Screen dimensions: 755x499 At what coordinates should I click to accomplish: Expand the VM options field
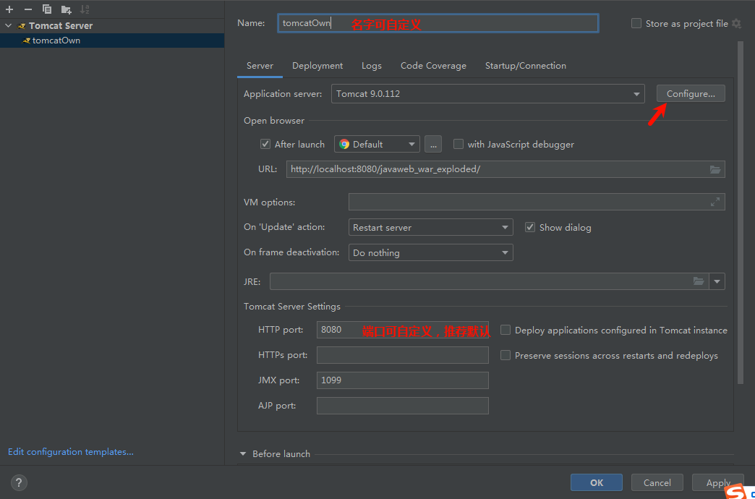pos(715,202)
